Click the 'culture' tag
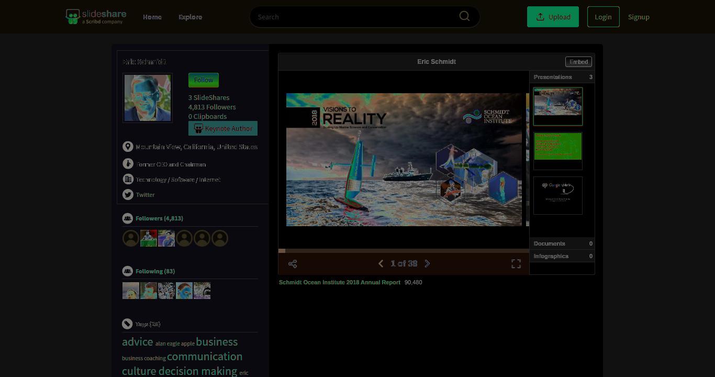 (x=139, y=371)
